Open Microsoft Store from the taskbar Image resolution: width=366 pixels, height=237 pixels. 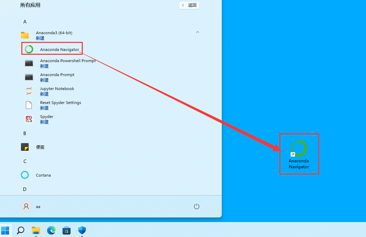coord(66,230)
